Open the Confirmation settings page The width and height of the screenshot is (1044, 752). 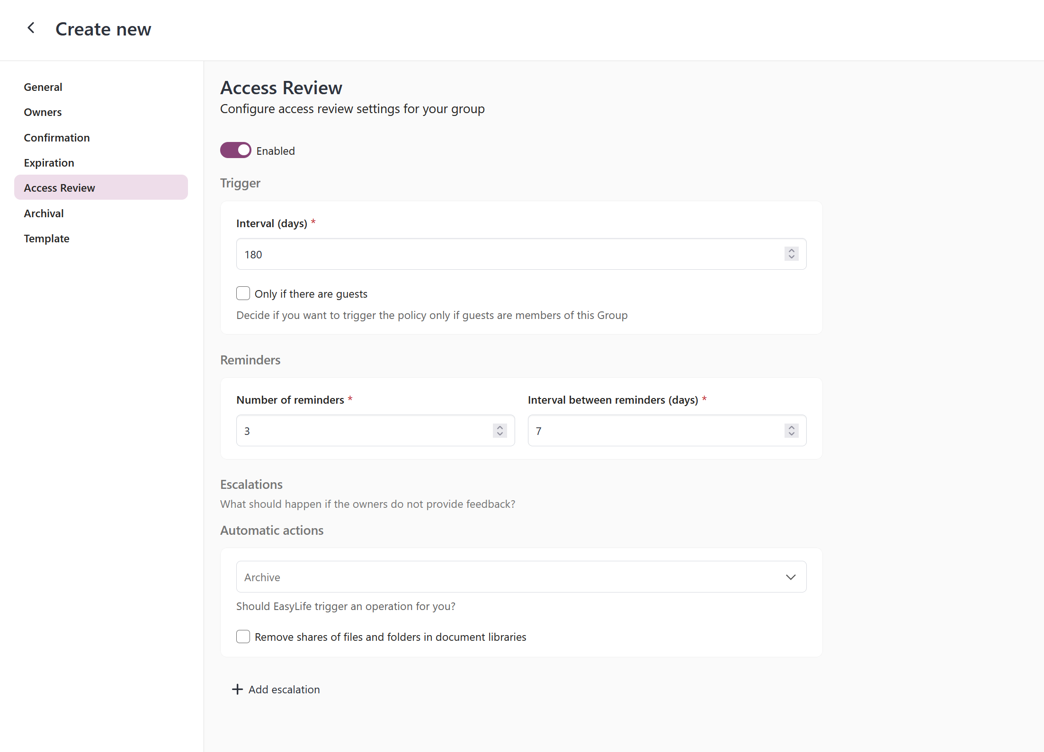coord(57,137)
